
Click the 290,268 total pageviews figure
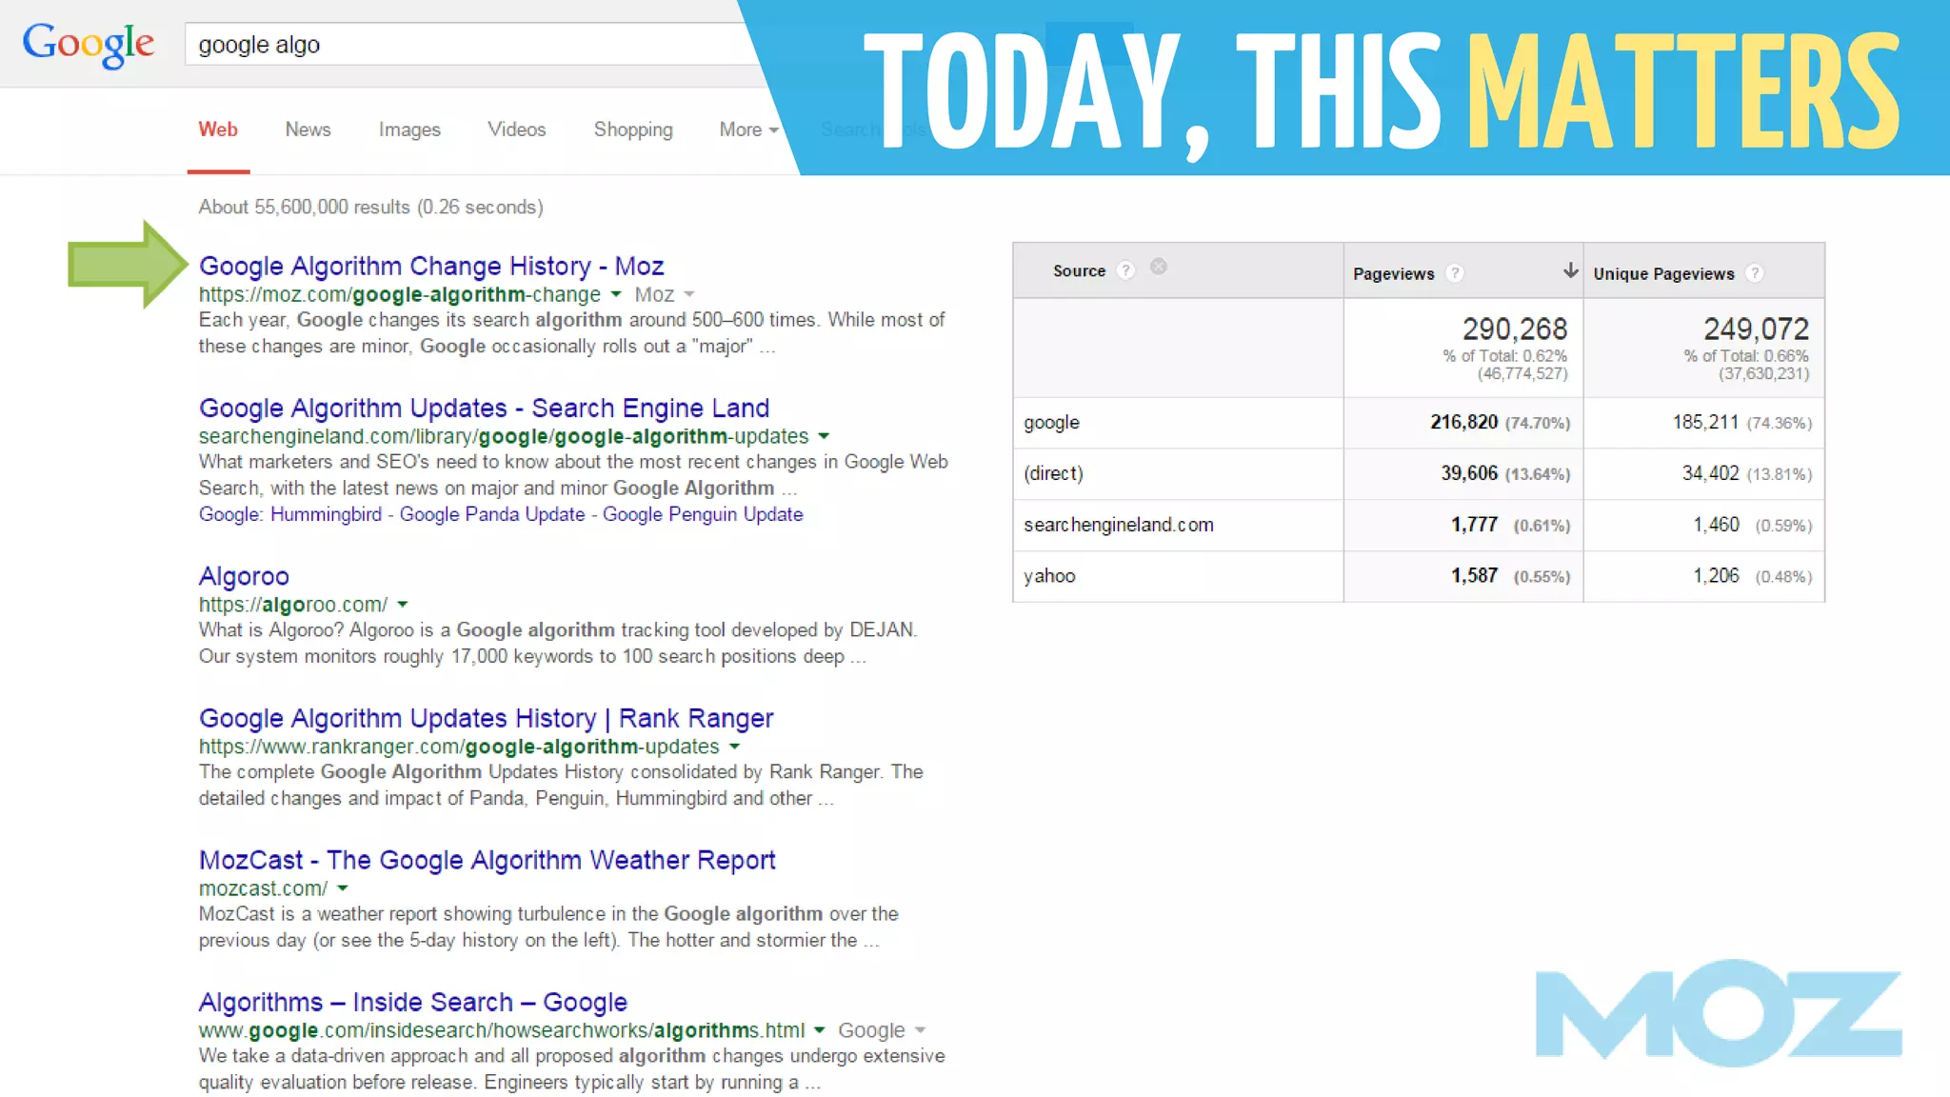pos(1515,329)
